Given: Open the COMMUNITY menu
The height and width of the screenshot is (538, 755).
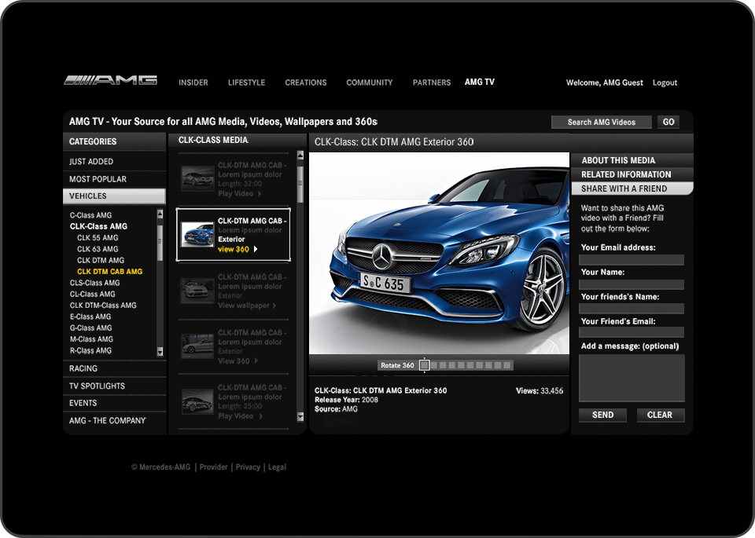Looking at the screenshot, I should (370, 82).
